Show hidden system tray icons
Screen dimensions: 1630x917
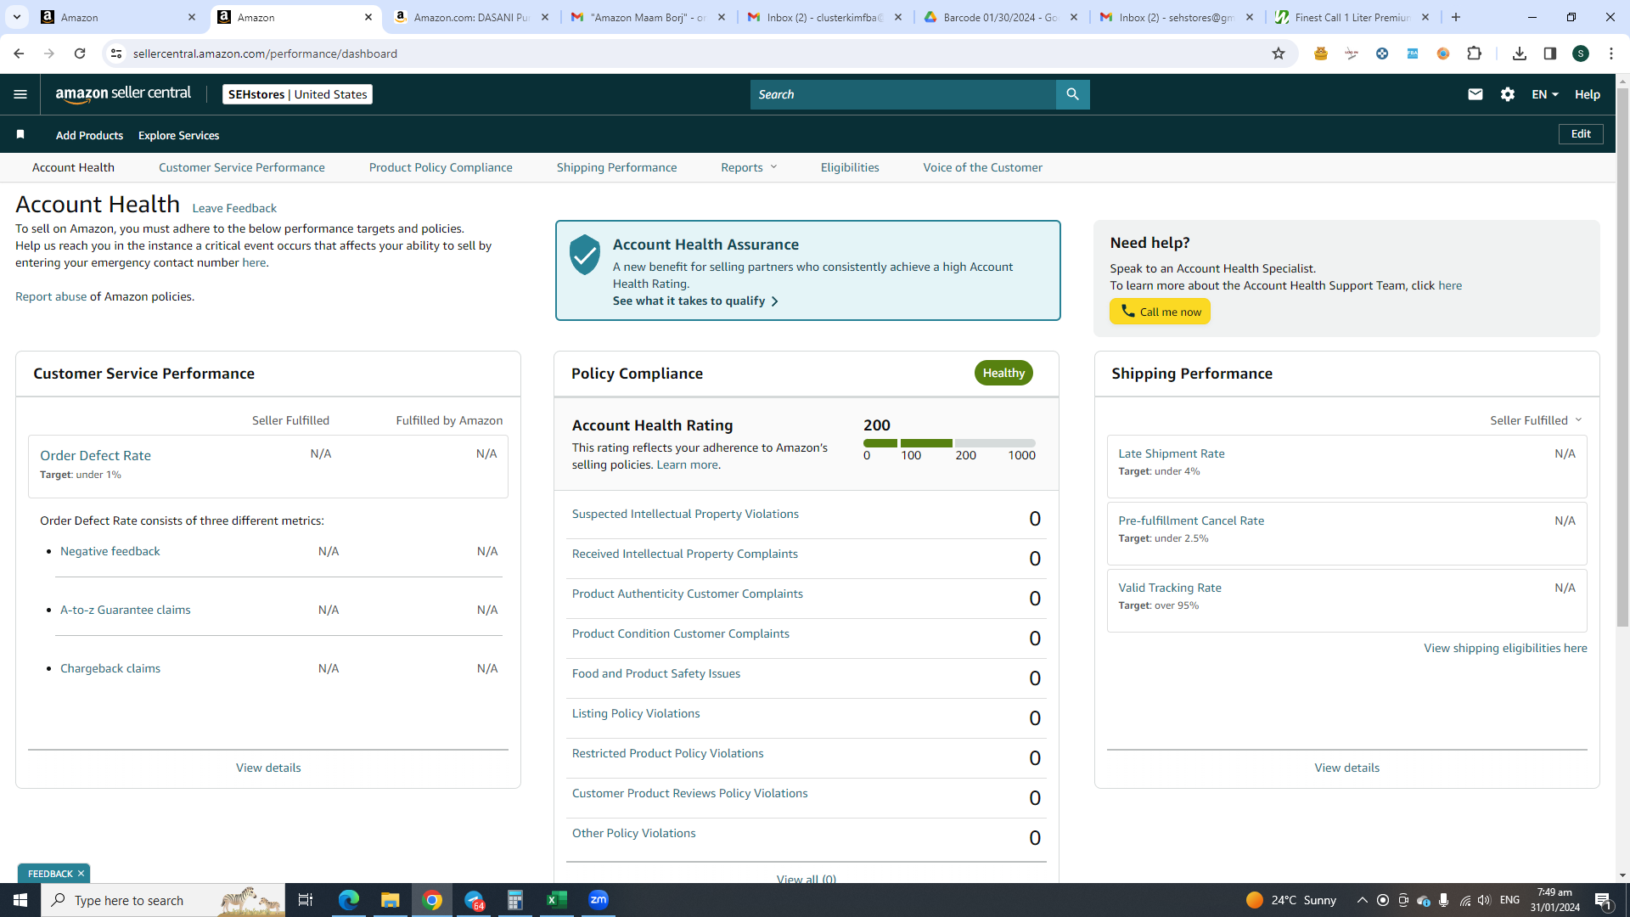pyautogui.click(x=1362, y=900)
